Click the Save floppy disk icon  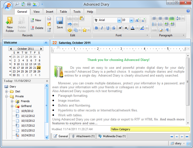[x=60, y=21]
